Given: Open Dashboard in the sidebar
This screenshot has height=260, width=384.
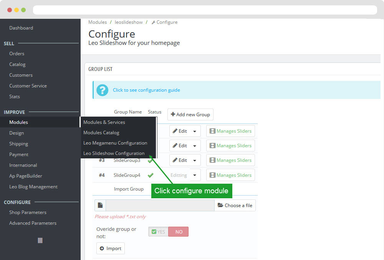Looking at the screenshot, I should tap(21, 28).
